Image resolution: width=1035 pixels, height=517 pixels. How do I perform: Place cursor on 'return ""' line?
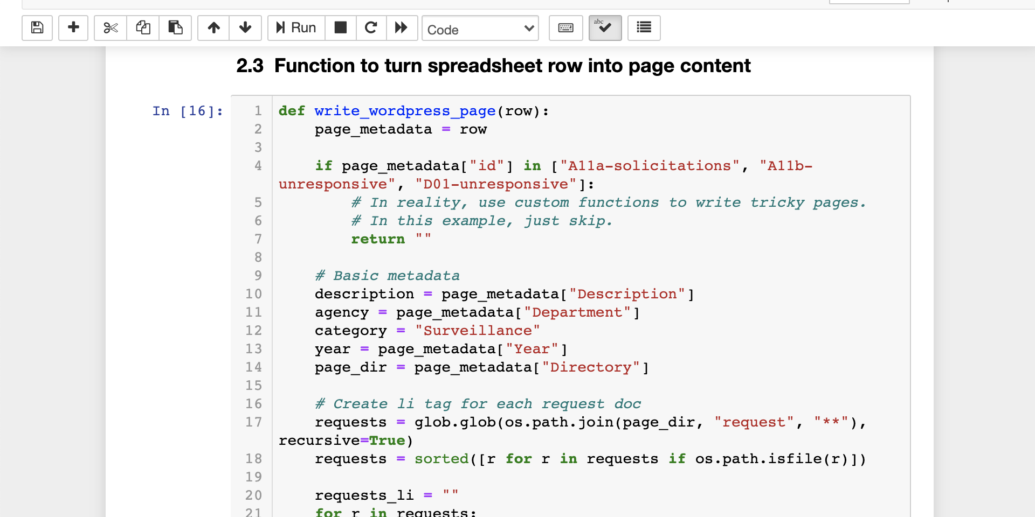391,239
